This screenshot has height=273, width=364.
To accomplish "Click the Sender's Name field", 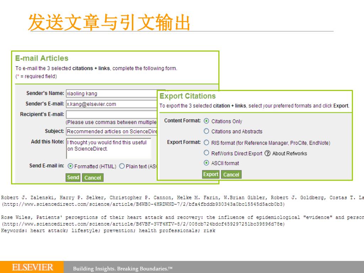I will click(x=112, y=93).
